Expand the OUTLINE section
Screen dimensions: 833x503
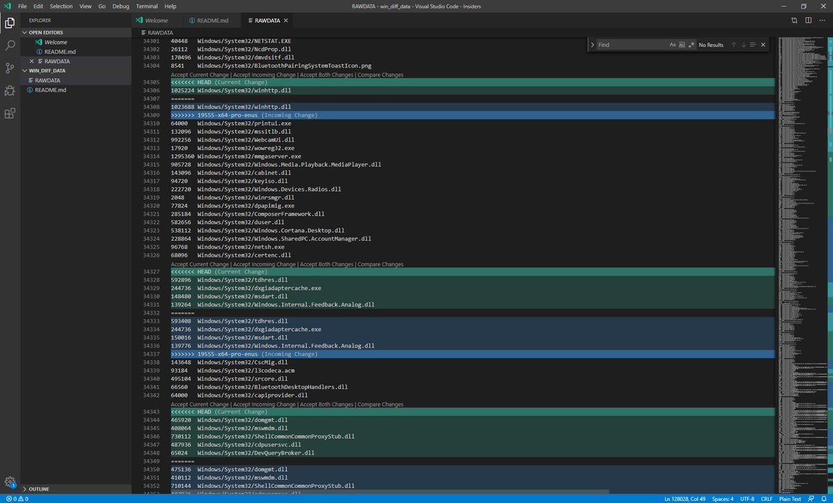(77, 489)
